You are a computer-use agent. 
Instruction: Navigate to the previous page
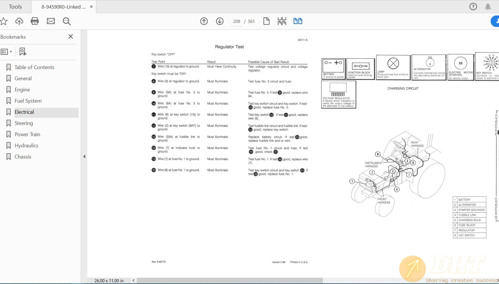(x=204, y=21)
